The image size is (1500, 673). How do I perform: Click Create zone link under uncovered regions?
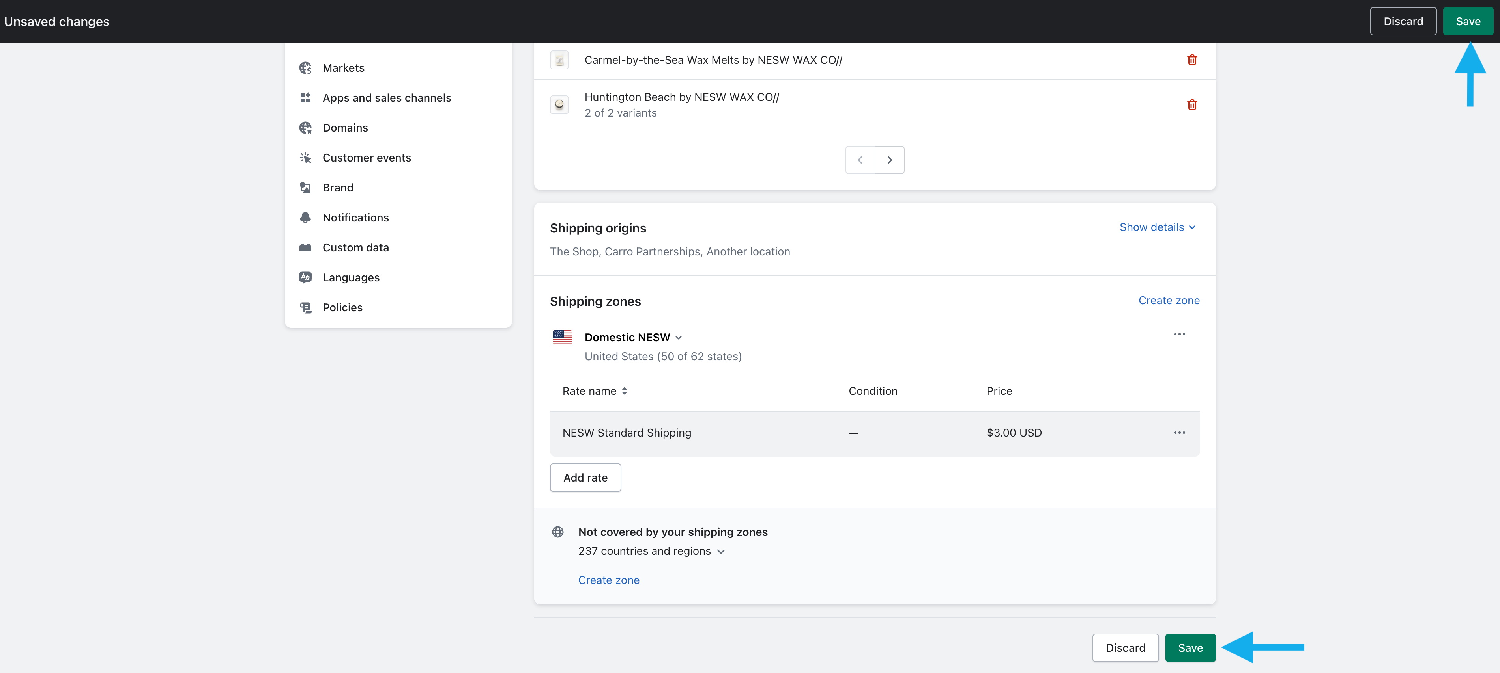click(608, 580)
